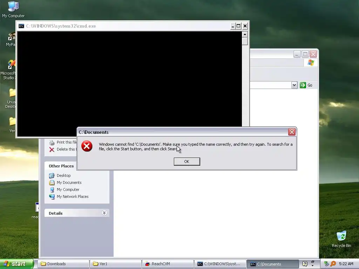Click OK in the C:\Documents error dialog
359x269 pixels.
pyautogui.click(x=187, y=161)
